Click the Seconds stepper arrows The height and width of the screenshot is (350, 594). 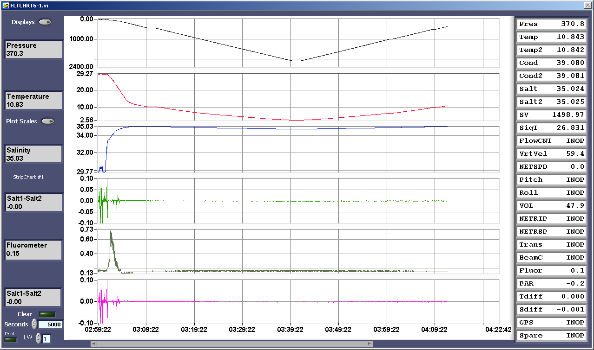[34, 324]
